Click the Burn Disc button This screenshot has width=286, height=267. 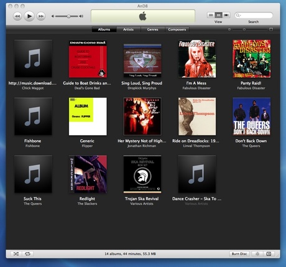click(239, 254)
